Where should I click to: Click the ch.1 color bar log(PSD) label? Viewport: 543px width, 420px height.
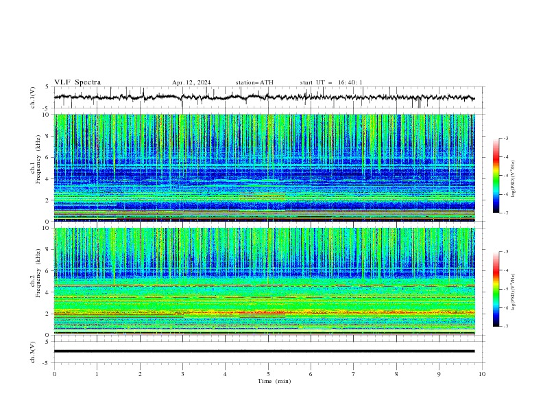(513, 179)
